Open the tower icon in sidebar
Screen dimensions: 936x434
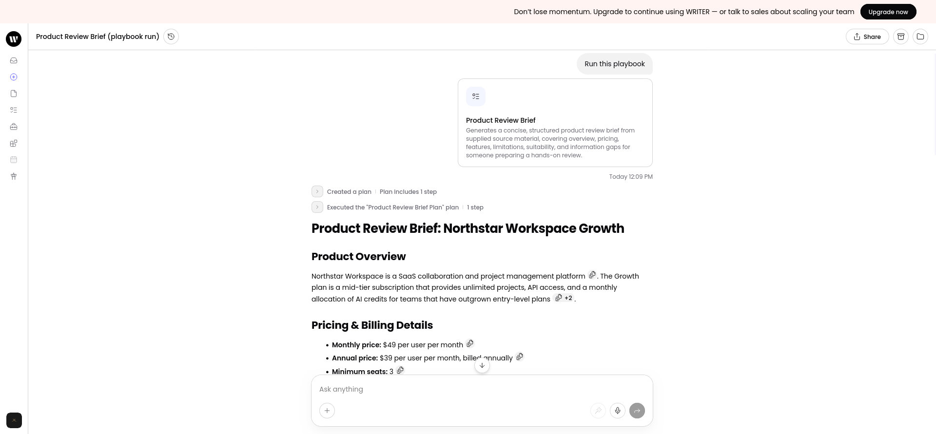14,176
